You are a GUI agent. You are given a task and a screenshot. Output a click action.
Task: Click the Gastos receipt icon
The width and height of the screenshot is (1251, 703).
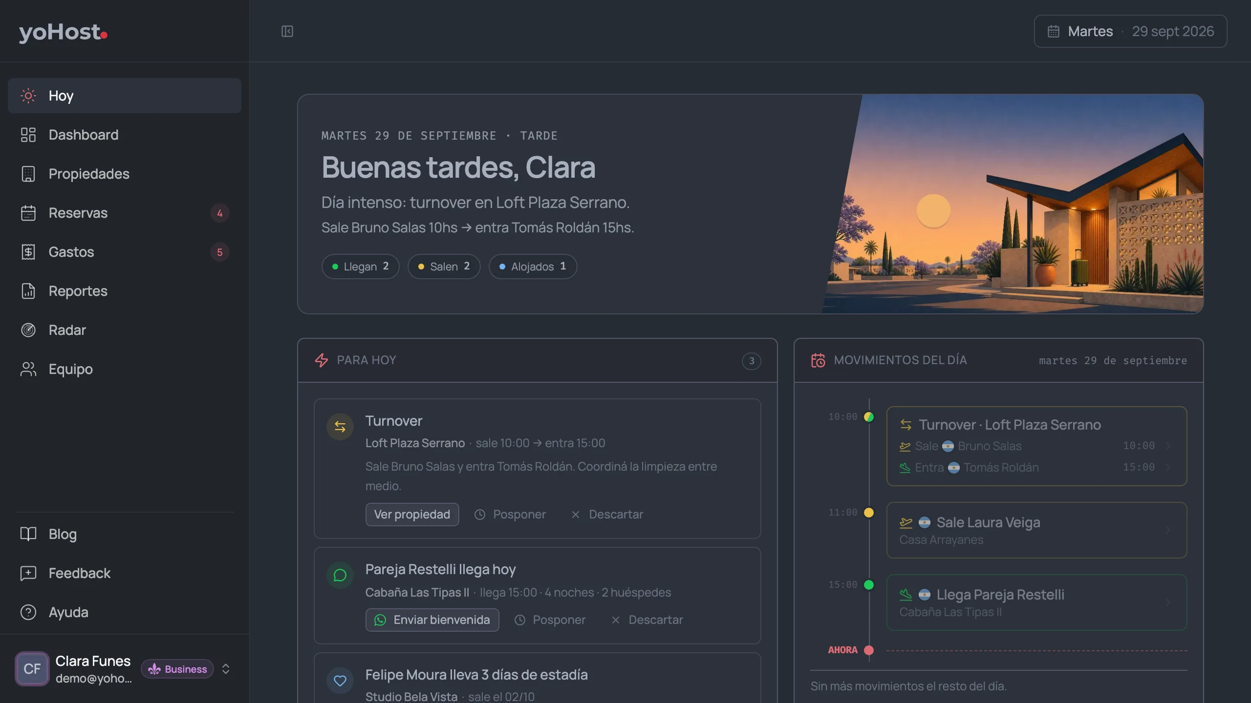pos(28,252)
